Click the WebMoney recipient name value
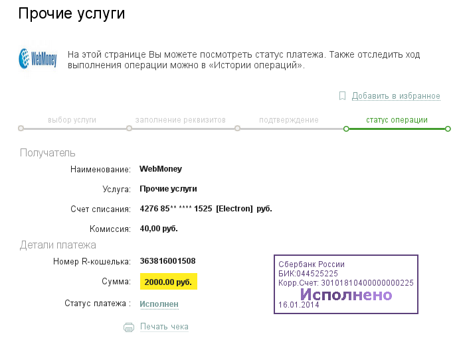This screenshot has height=340, width=457. [x=161, y=169]
